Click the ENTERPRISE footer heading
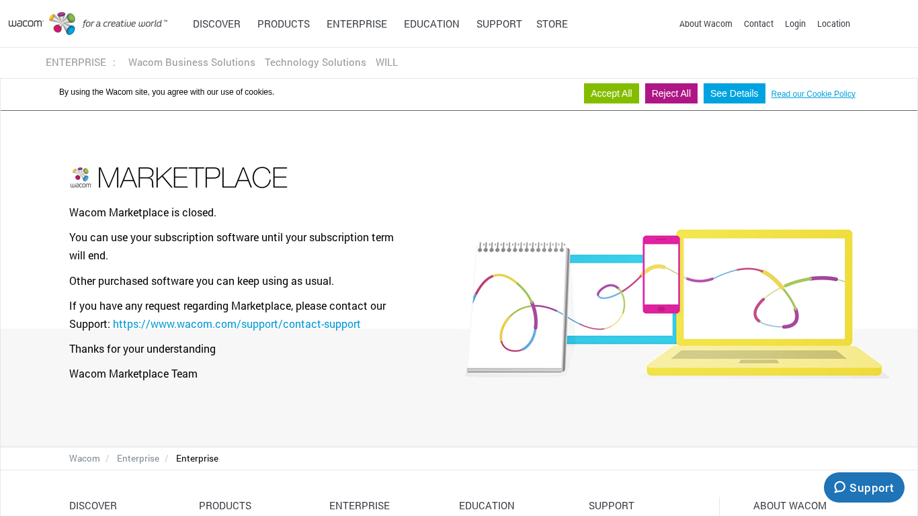 (360, 506)
